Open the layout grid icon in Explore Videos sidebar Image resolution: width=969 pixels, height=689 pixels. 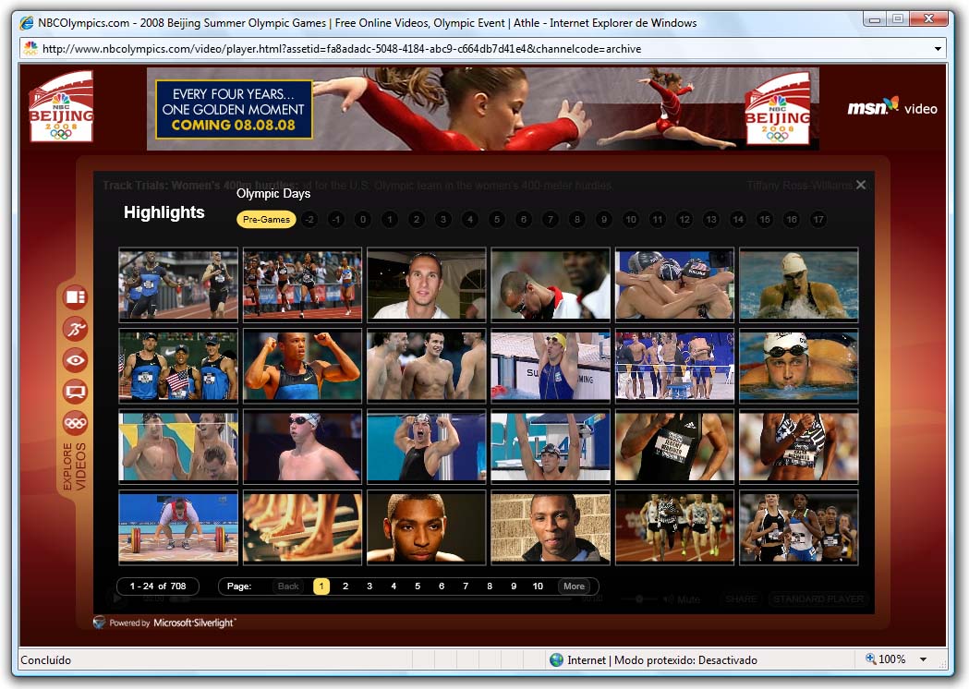(76, 297)
